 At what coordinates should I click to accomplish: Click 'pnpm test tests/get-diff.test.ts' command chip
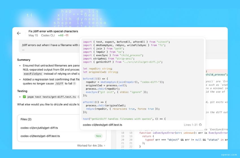pos(52,97)
